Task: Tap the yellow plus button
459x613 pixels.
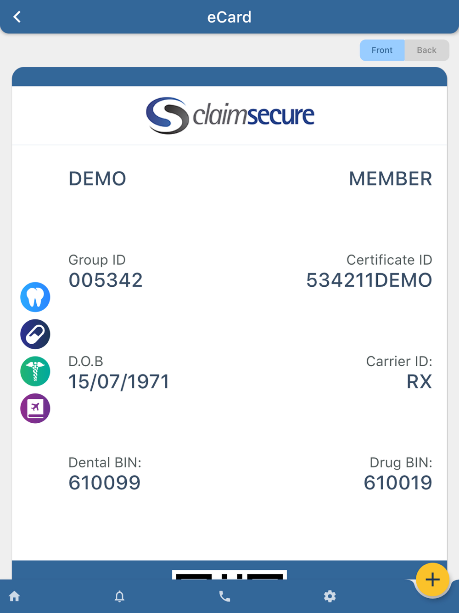Action: (x=432, y=579)
